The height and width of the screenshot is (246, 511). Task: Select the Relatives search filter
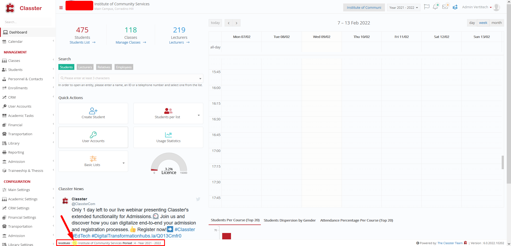tap(104, 67)
